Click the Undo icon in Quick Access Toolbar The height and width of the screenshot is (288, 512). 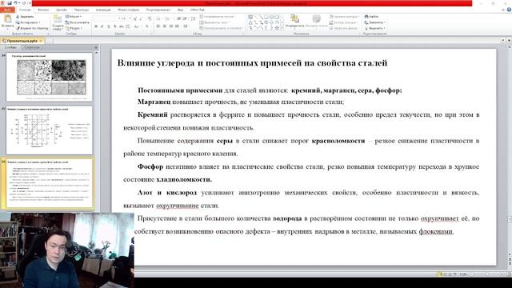tap(15, 3)
